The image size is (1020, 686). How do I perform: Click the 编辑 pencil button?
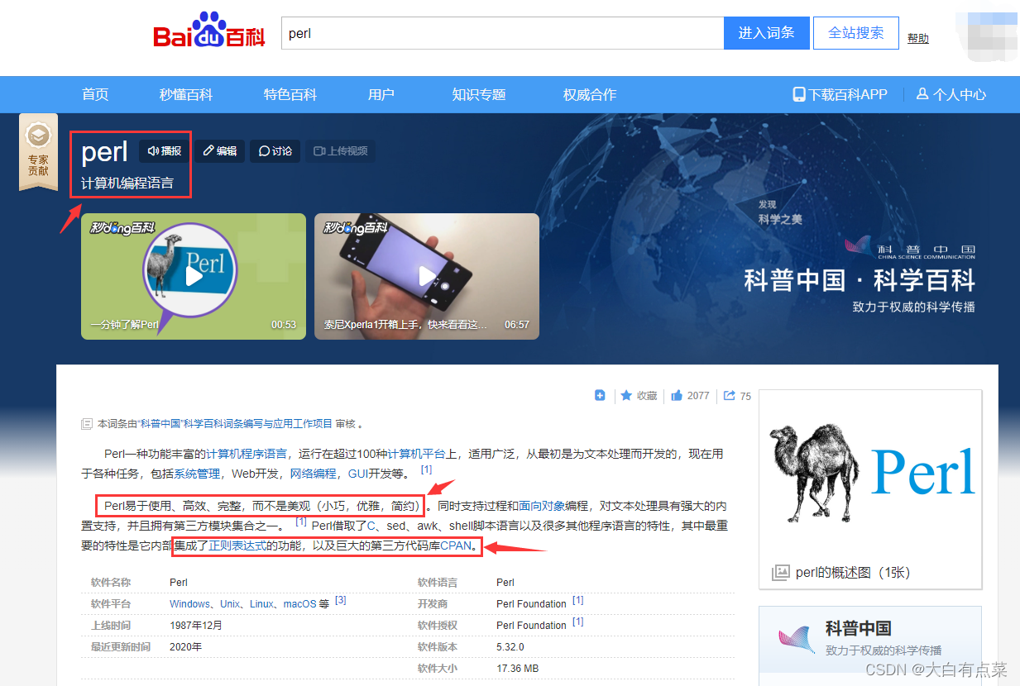pos(220,151)
